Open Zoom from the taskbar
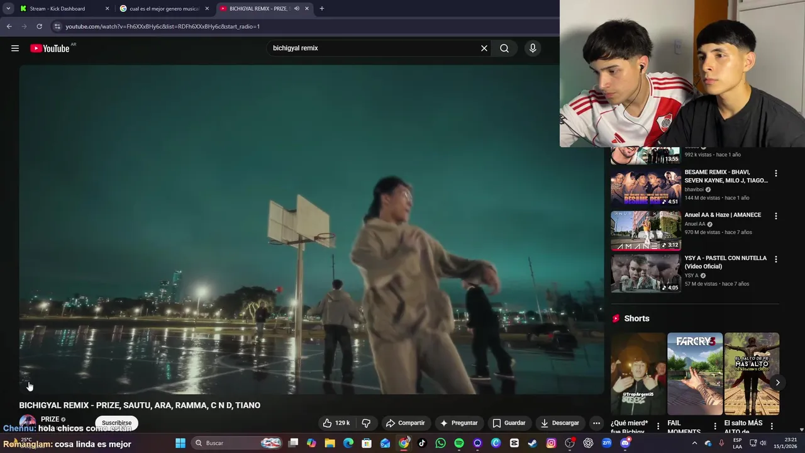Image resolution: width=805 pixels, height=453 pixels. tap(607, 443)
